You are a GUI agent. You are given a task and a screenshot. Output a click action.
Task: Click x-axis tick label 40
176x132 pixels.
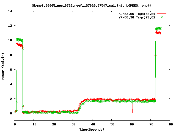pyautogui.click(x=93, y=124)
